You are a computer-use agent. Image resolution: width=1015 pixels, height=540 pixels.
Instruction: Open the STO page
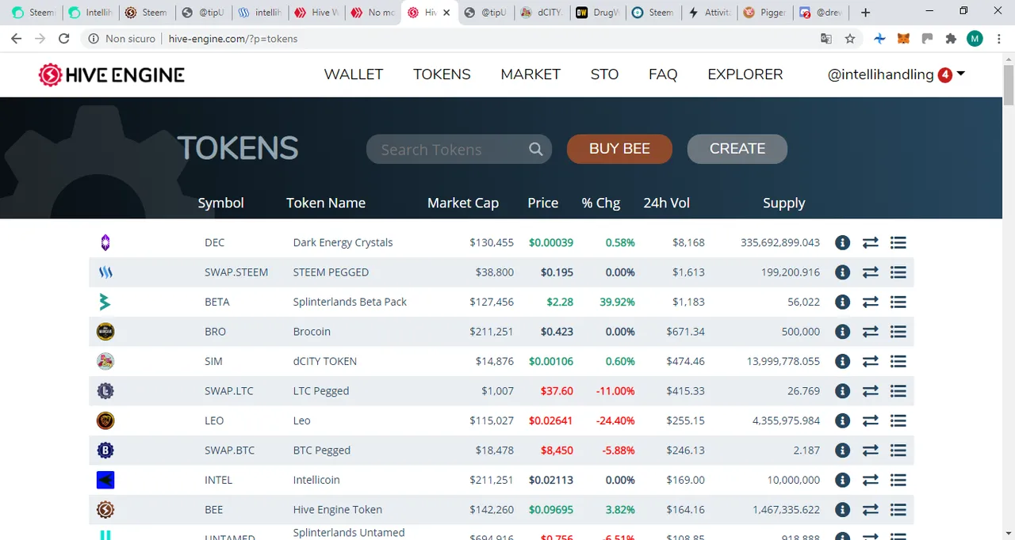click(x=604, y=74)
